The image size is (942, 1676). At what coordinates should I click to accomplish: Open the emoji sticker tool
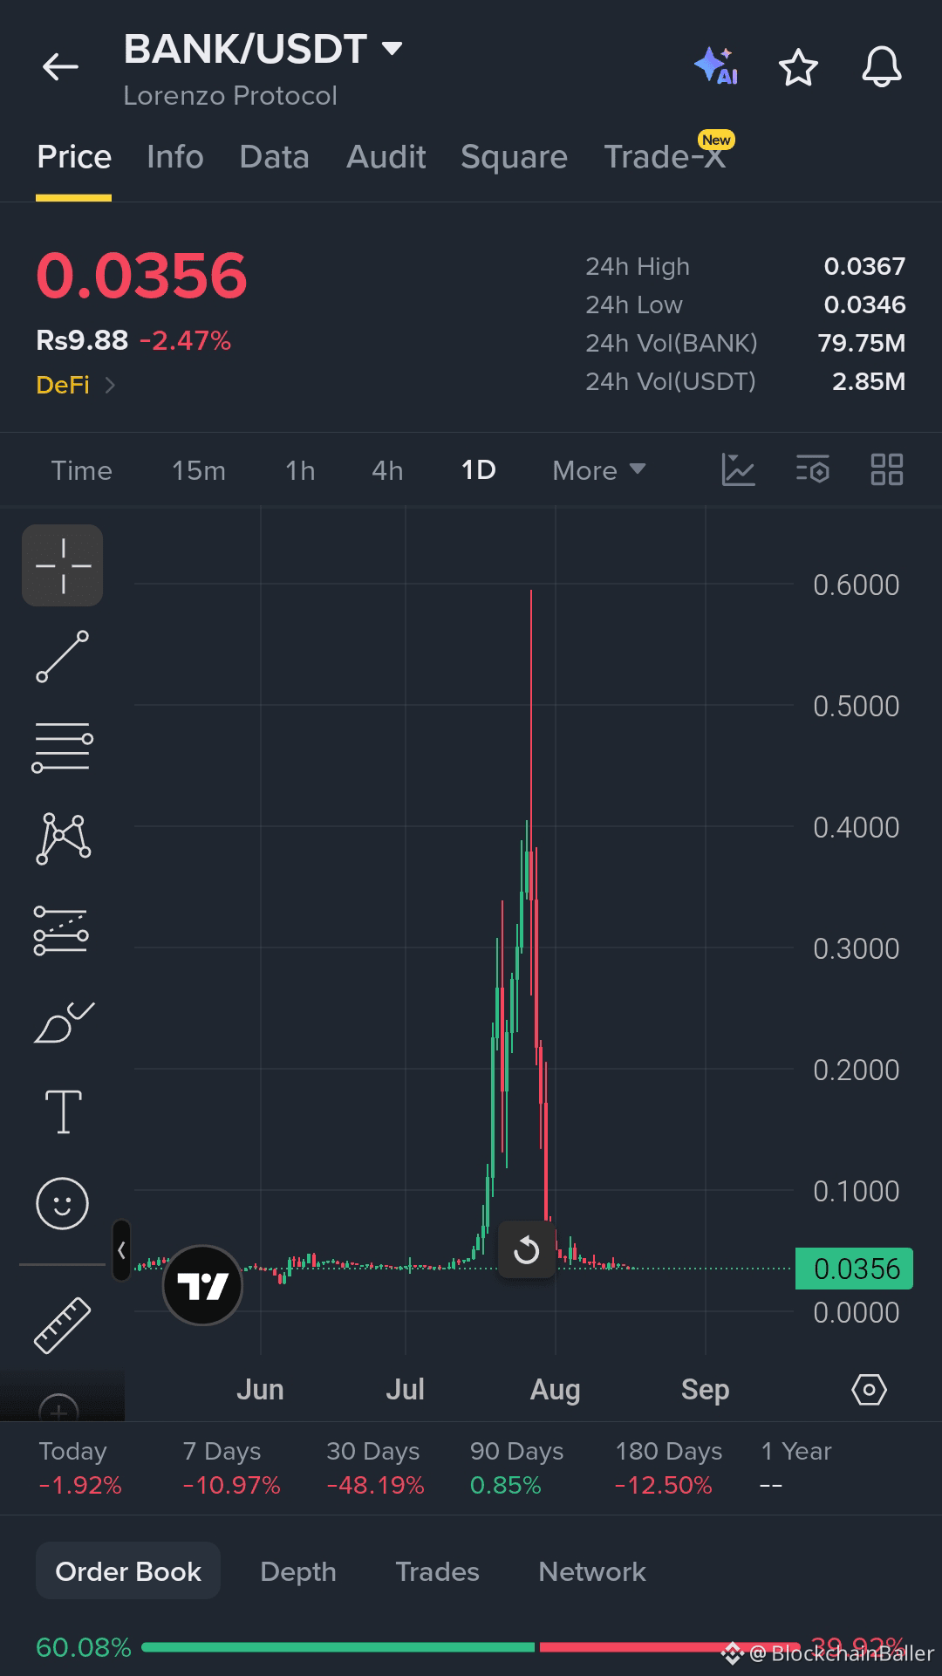62,1204
